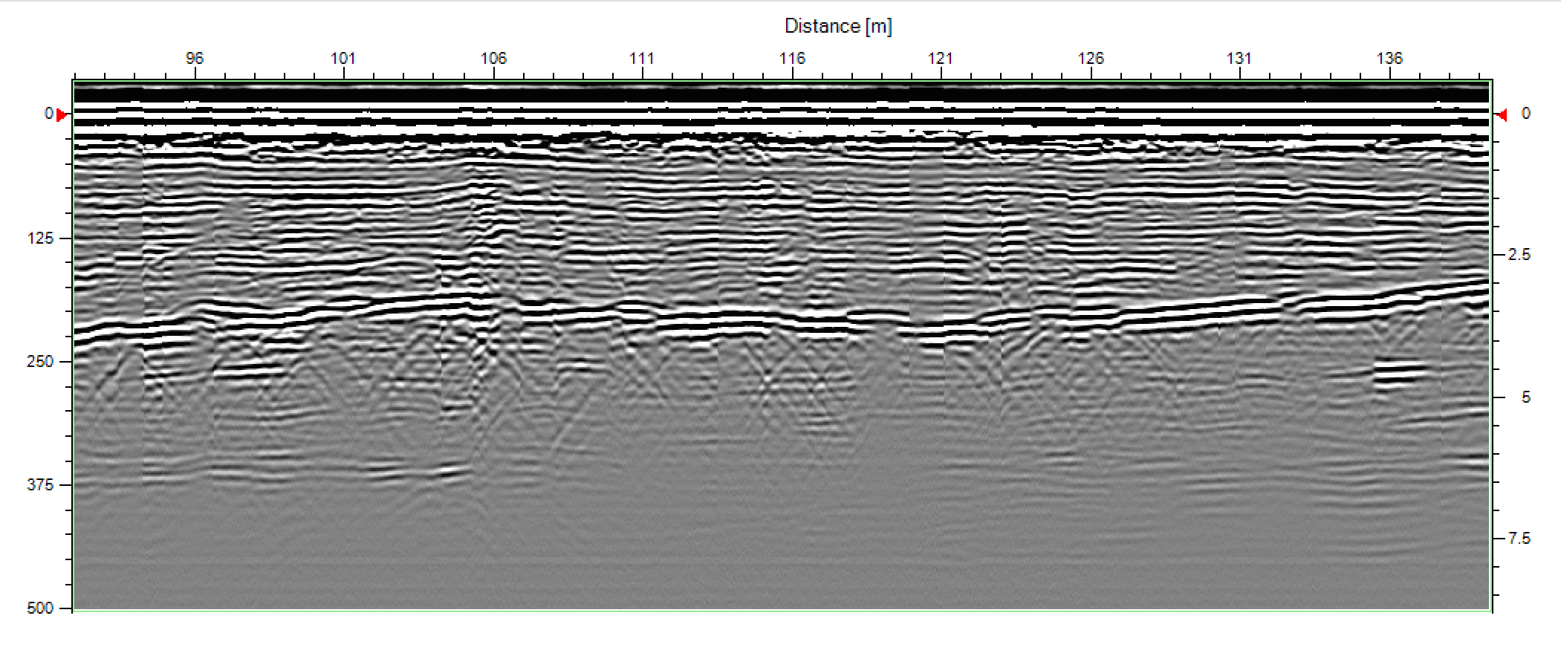Click distance axis label 116

(x=792, y=58)
